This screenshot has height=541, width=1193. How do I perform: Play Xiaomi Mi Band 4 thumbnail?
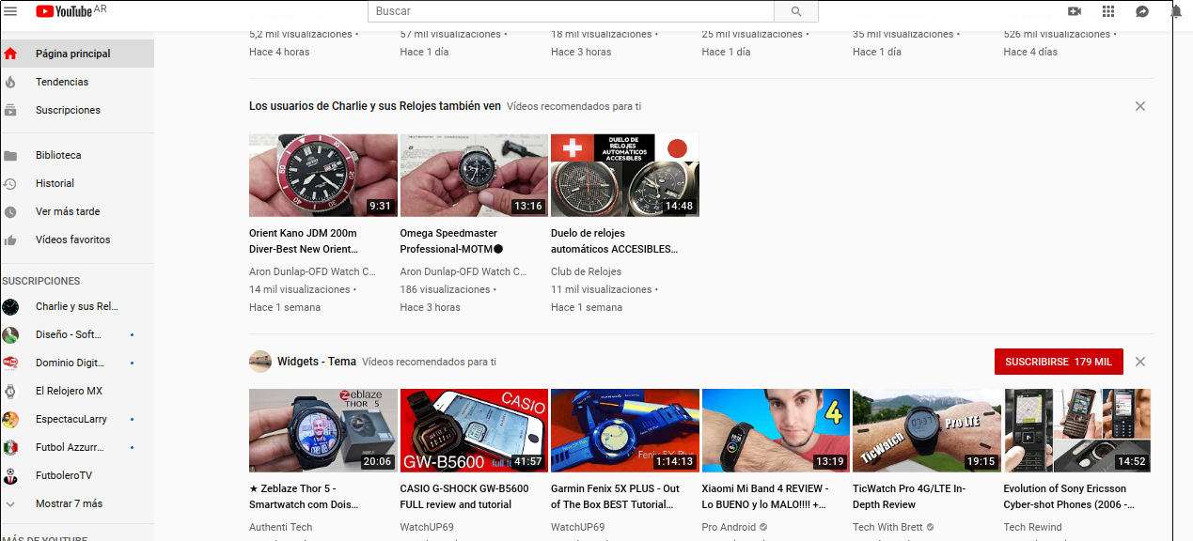point(776,430)
